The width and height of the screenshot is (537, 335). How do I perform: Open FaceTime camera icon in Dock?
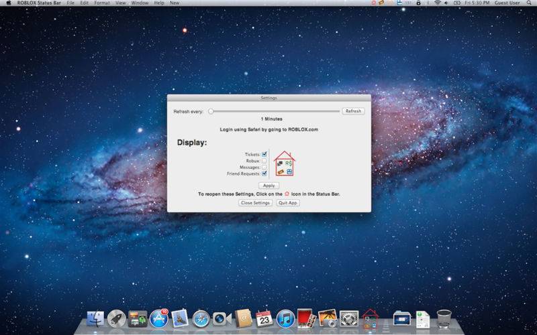(222, 320)
